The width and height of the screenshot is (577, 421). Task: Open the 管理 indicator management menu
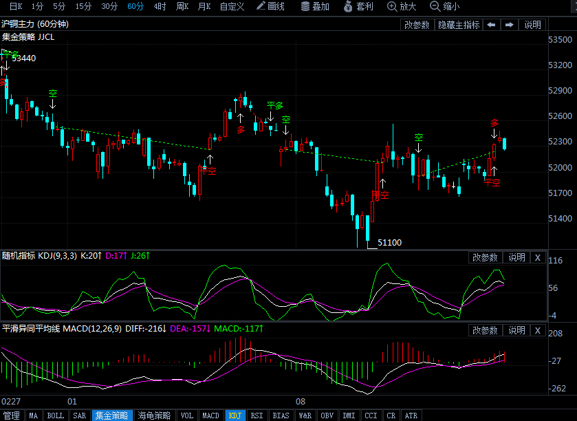coord(12,415)
